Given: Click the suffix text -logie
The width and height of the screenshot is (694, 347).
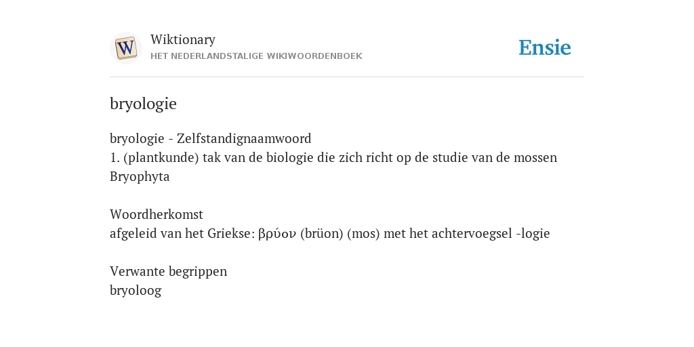Looking at the screenshot, I should tap(533, 234).
